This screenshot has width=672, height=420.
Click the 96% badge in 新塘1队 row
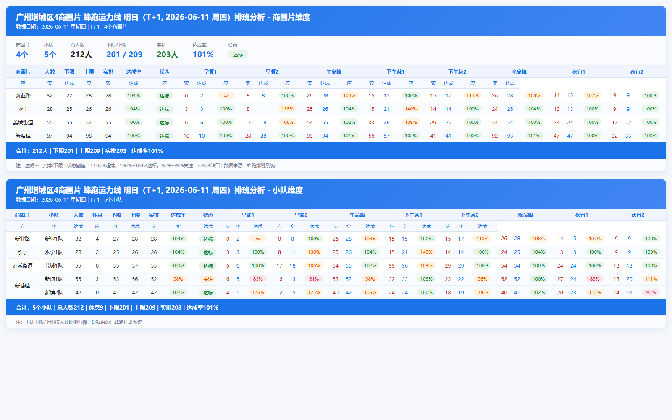(483, 279)
